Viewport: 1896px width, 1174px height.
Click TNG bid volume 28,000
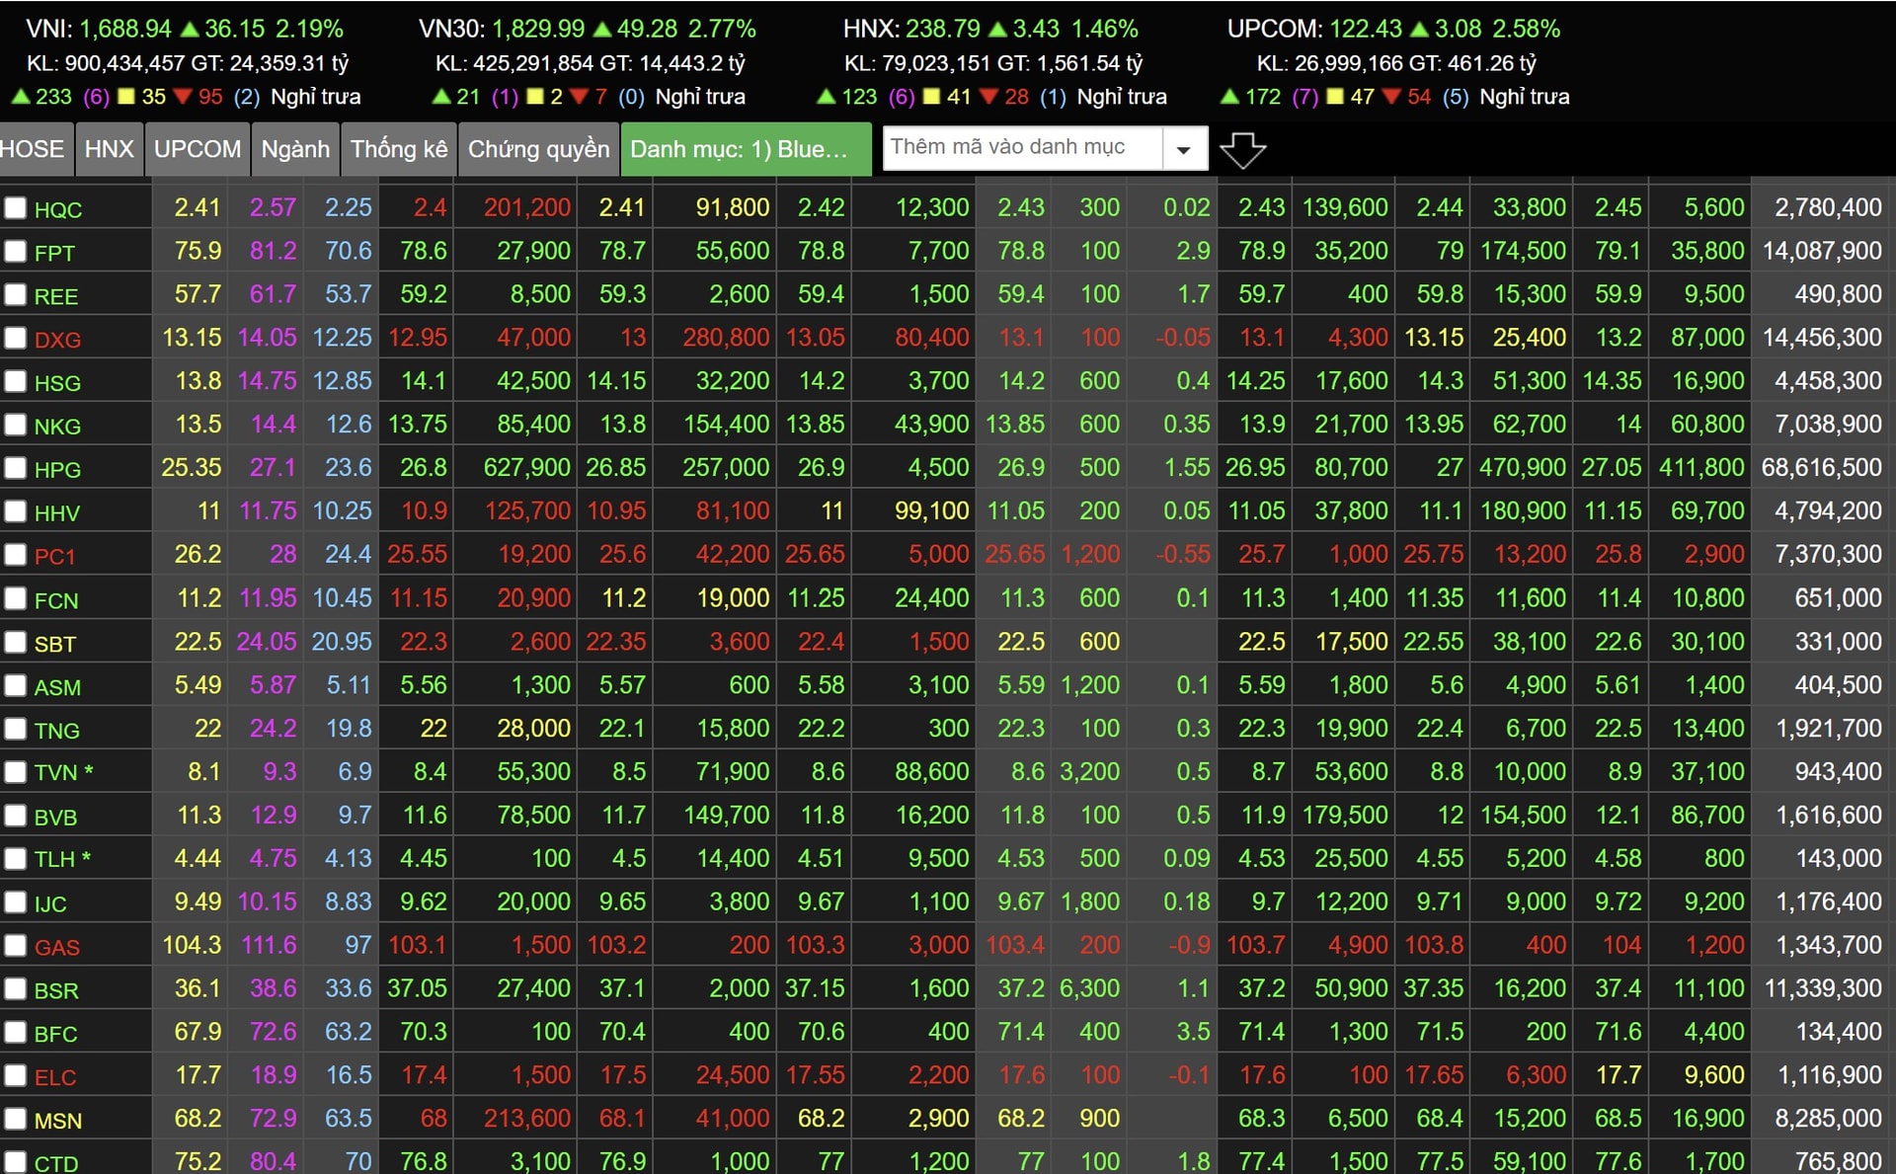[533, 729]
